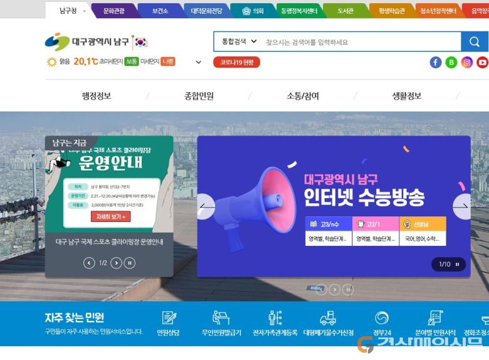Focus the search keyword input field

[361, 42]
